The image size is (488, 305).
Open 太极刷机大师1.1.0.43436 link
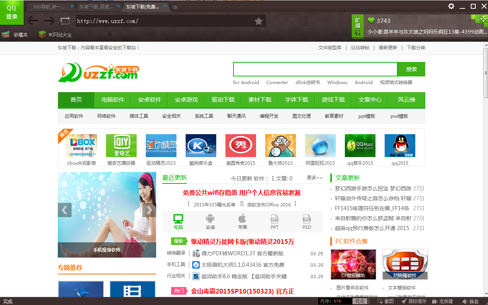243,265
